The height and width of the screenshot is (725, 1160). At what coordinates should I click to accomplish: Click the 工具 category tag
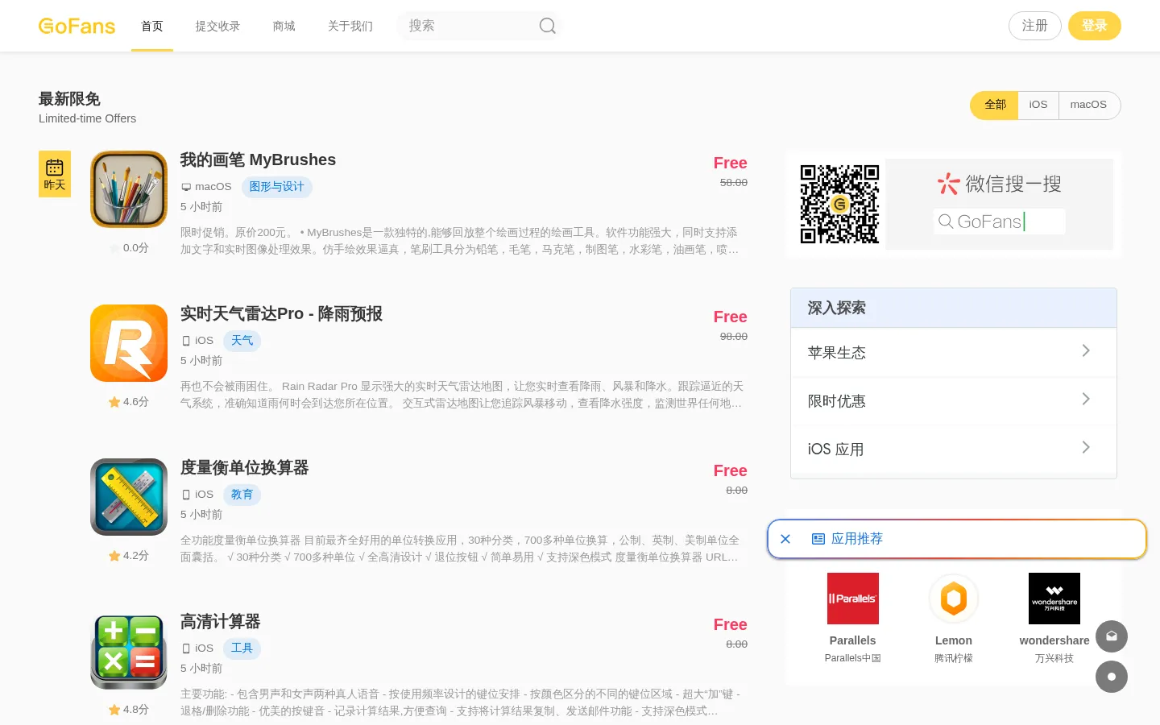coord(242,648)
